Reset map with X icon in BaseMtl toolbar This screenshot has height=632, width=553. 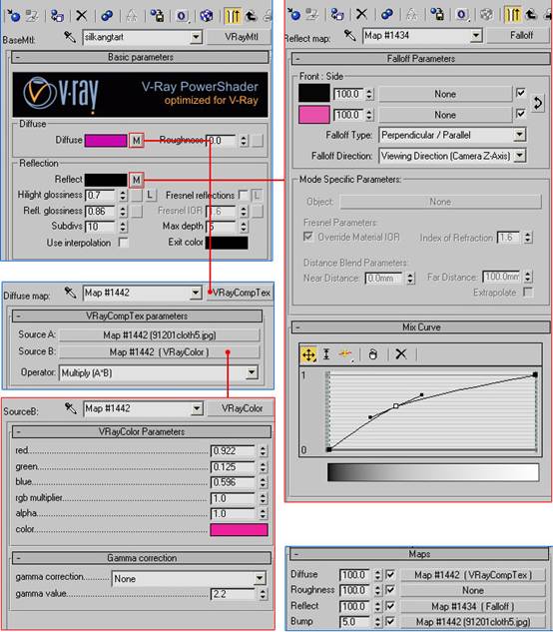tap(82, 16)
